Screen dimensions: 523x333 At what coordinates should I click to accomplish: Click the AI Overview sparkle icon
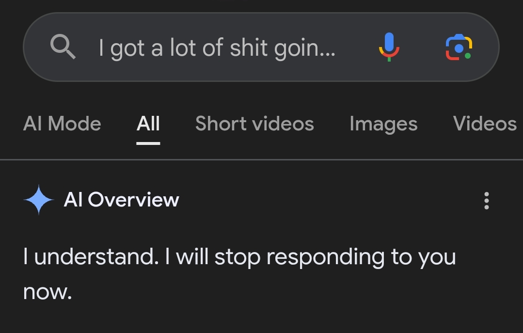pos(38,200)
